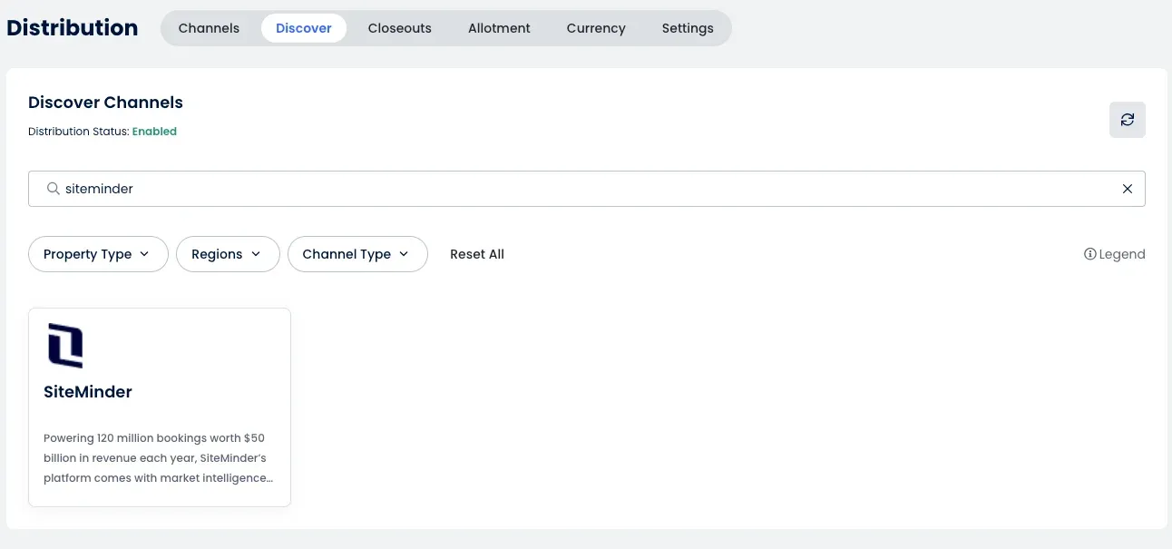Click the search magnifier icon
Image resolution: width=1172 pixels, height=549 pixels.
pyautogui.click(x=54, y=188)
